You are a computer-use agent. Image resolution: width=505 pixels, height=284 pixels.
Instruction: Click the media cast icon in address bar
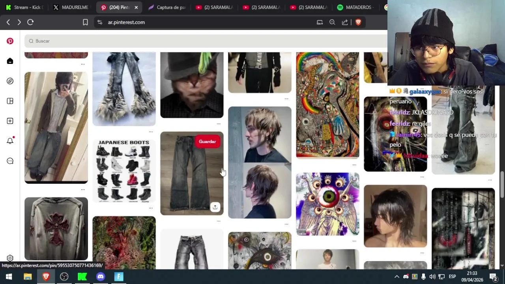[320, 22]
